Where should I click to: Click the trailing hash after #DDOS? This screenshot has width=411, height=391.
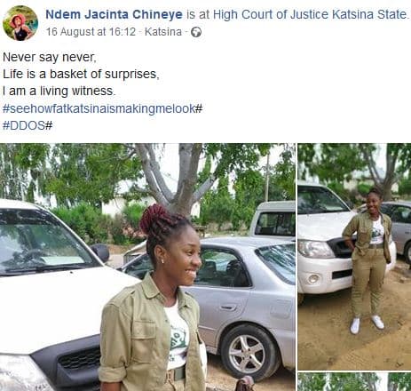coord(49,125)
